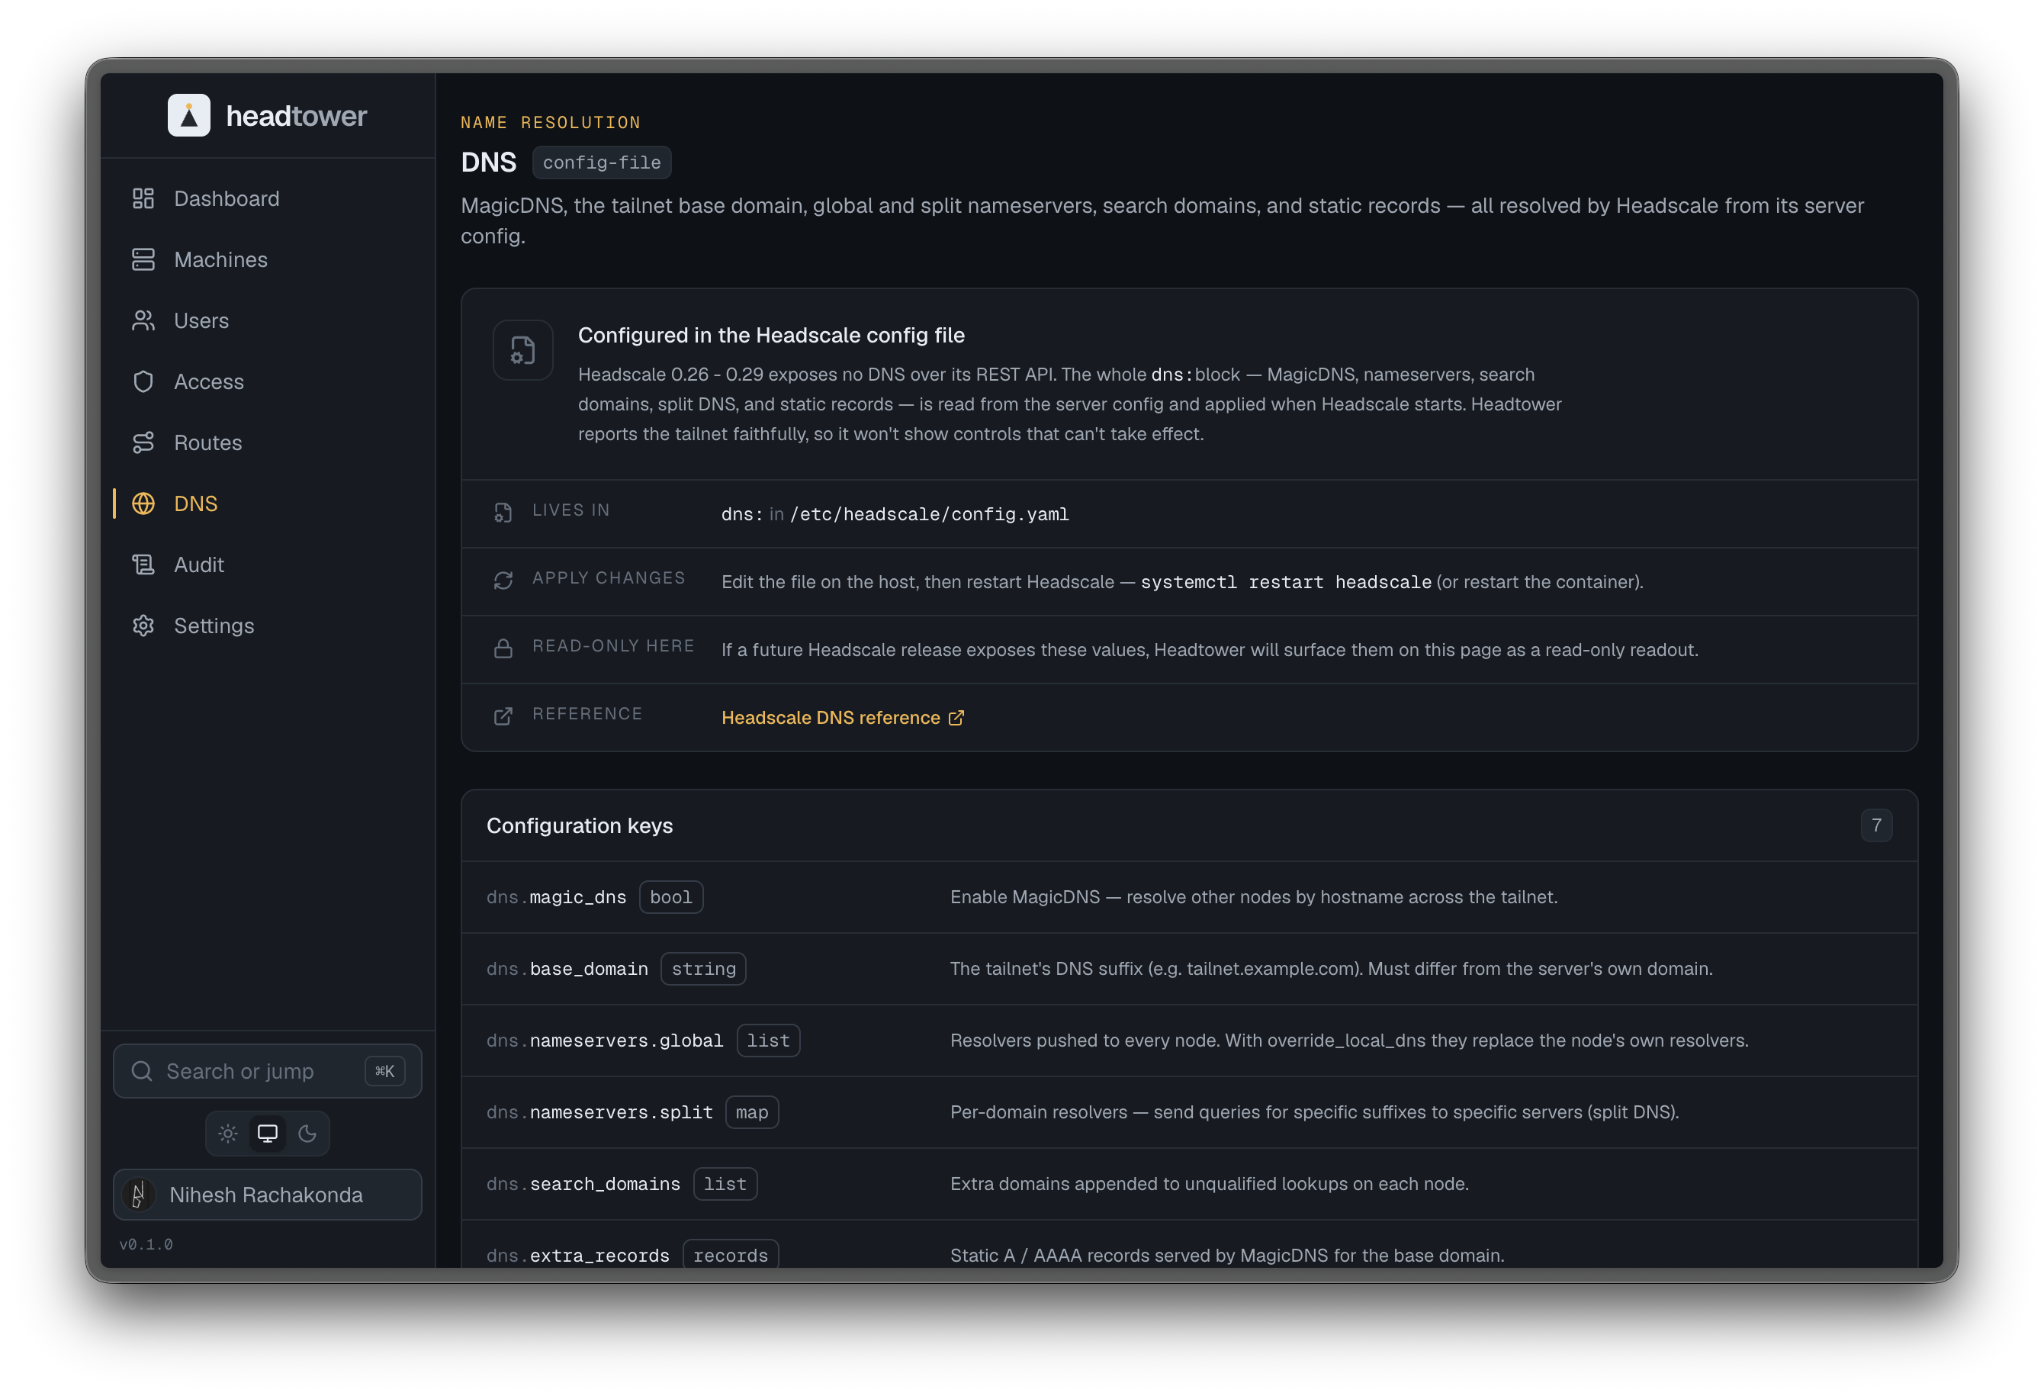Screen dimensions: 2044x1396
Task: Click the Access shield icon
Action: 143,381
